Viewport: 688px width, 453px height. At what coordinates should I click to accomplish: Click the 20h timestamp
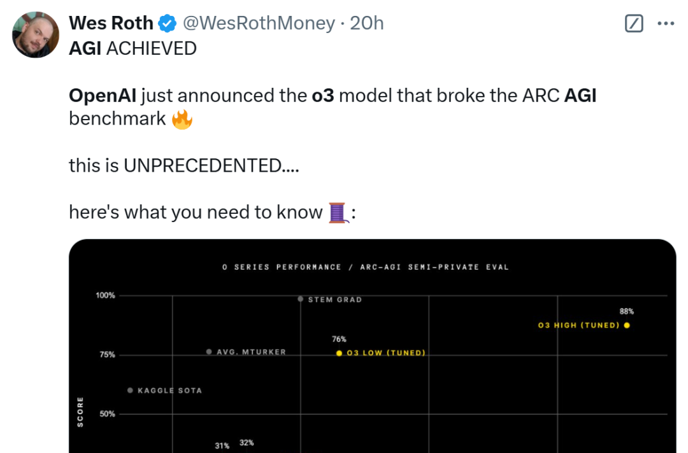tap(367, 23)
